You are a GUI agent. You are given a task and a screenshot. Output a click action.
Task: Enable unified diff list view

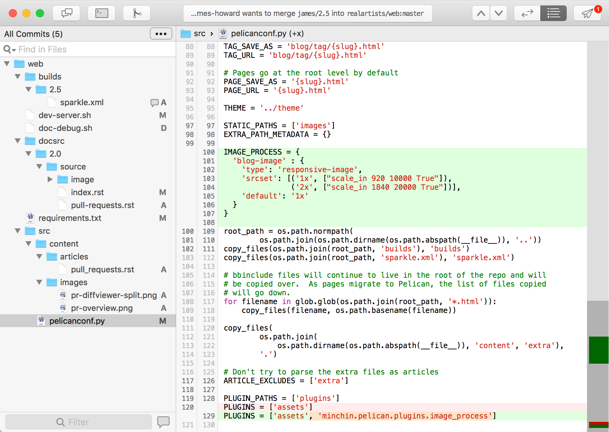pos(553,13)
